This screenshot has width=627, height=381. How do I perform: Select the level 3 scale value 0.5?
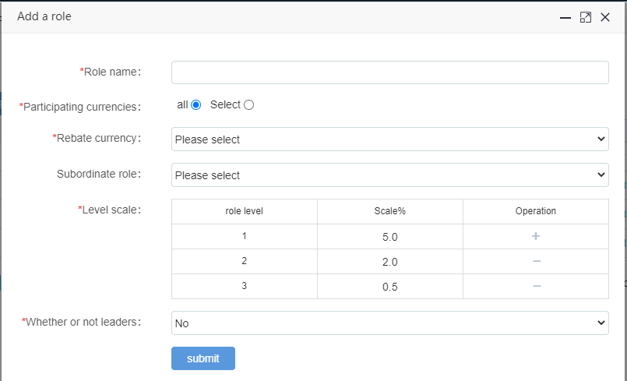[389, 287]
